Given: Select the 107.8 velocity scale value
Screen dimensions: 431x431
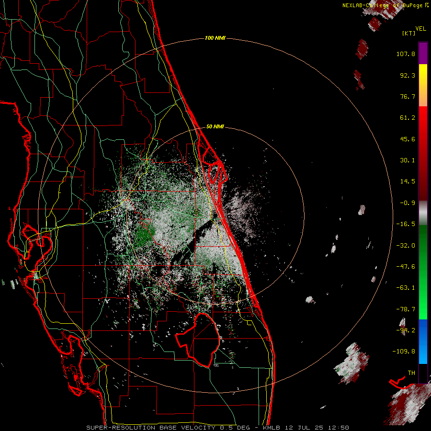Looking at the screenshot, I should point(406,54).
